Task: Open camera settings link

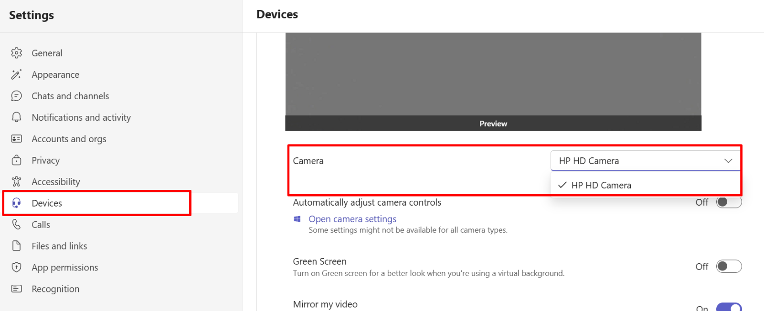Action: [352, 219]
